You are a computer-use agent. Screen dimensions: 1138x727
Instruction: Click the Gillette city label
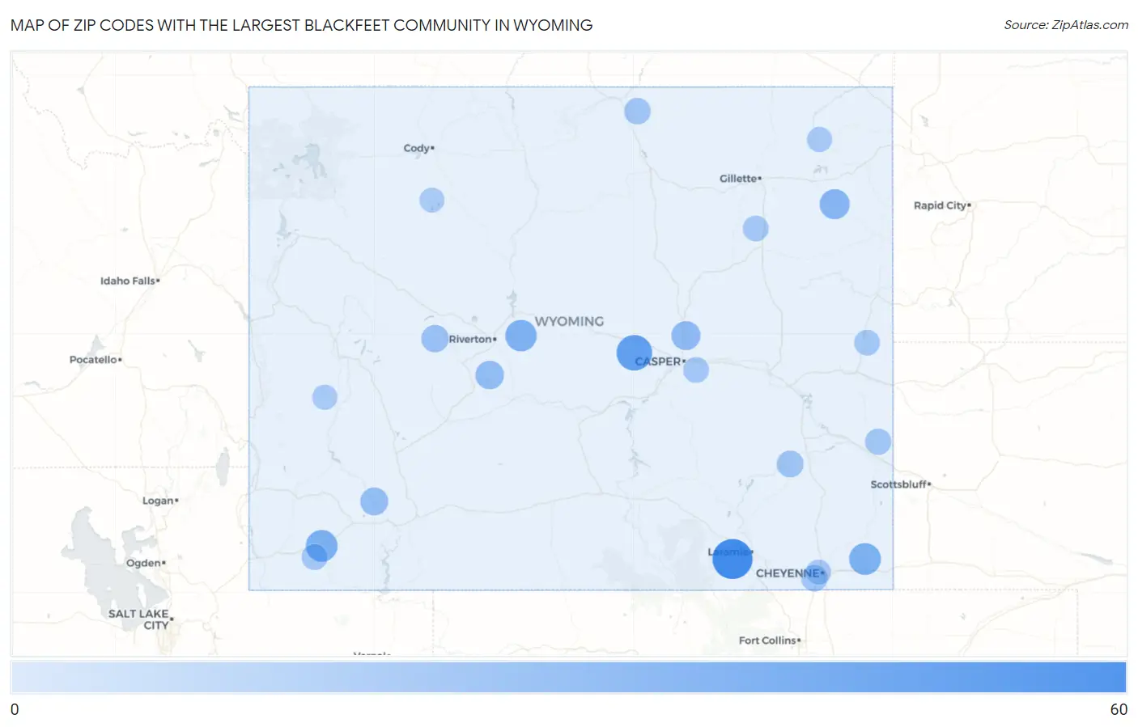point(740,178)
